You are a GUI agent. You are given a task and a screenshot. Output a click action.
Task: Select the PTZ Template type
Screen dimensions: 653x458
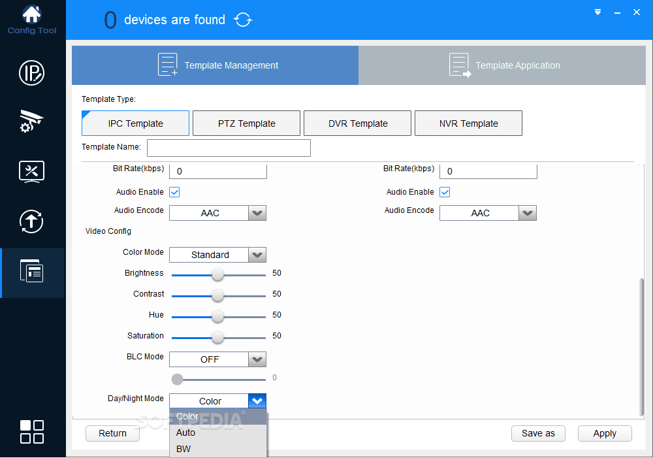[x=247, y=123]
